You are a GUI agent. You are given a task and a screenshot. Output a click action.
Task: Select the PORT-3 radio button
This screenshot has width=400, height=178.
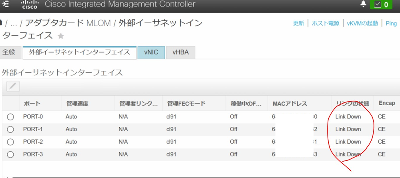pyautogui.click(x=10, y=154)
